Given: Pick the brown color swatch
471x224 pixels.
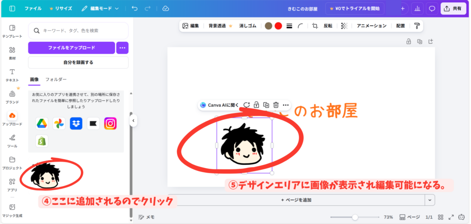Looking at the screenshot, I should pyautogui.click(x=268, y=26).
